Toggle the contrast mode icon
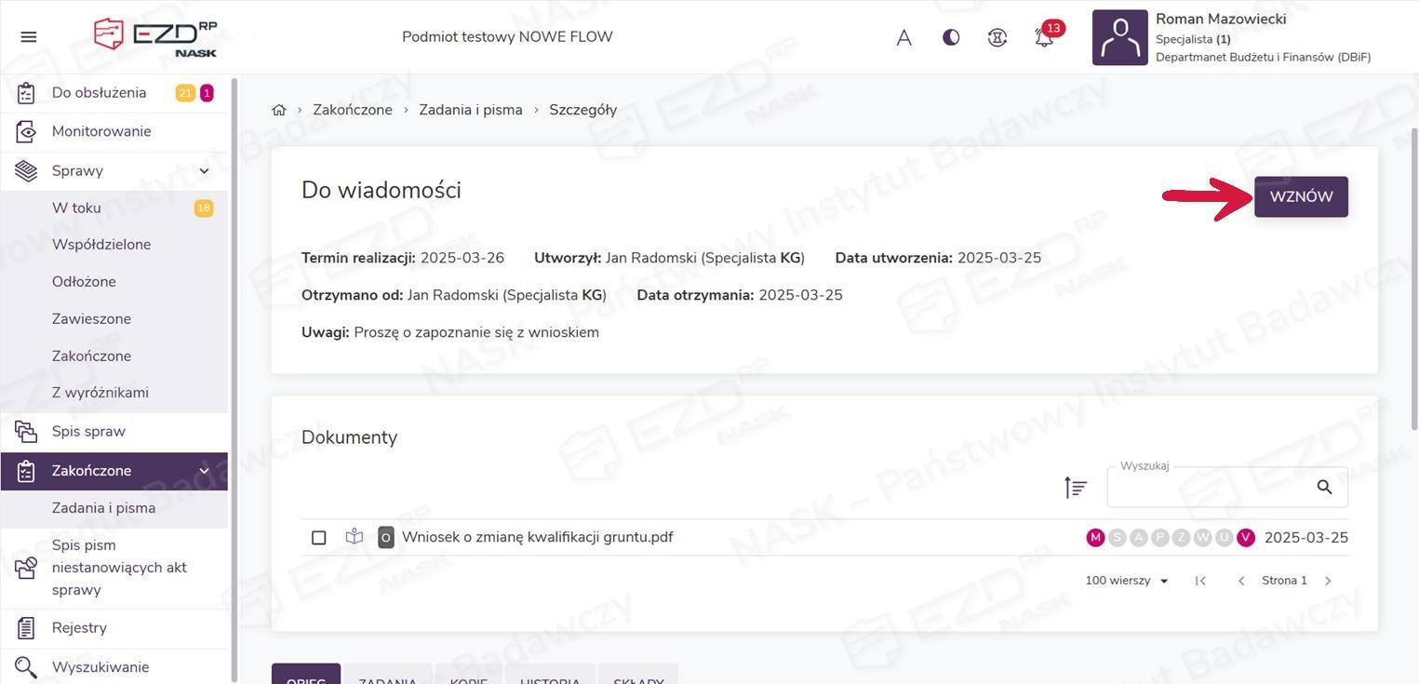The width and height of the screenshot is (1419, 684). [x=951, y=38]
